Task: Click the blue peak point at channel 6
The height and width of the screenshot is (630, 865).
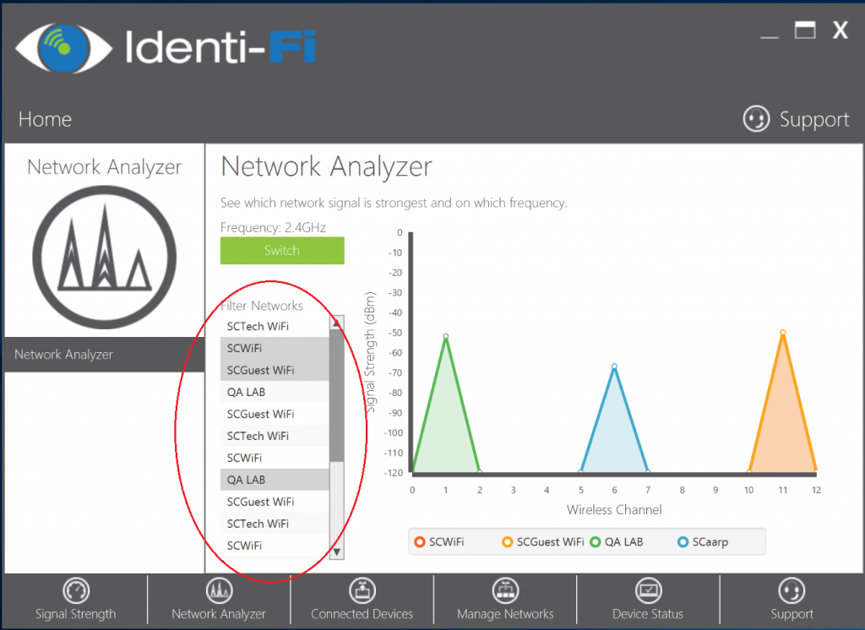Action: point(614,367)
